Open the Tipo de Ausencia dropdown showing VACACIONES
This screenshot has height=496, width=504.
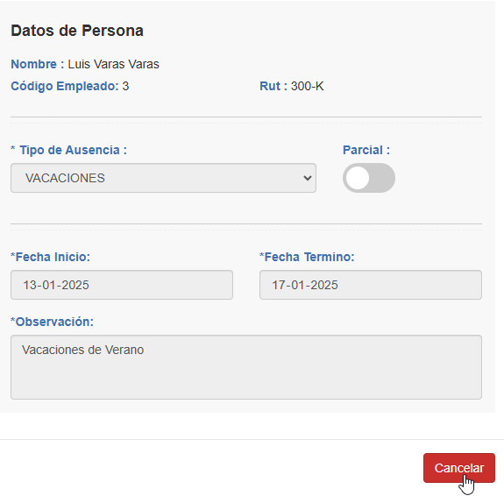click(x=163, y=178)
